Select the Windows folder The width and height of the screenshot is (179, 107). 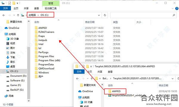coord(44,73)
